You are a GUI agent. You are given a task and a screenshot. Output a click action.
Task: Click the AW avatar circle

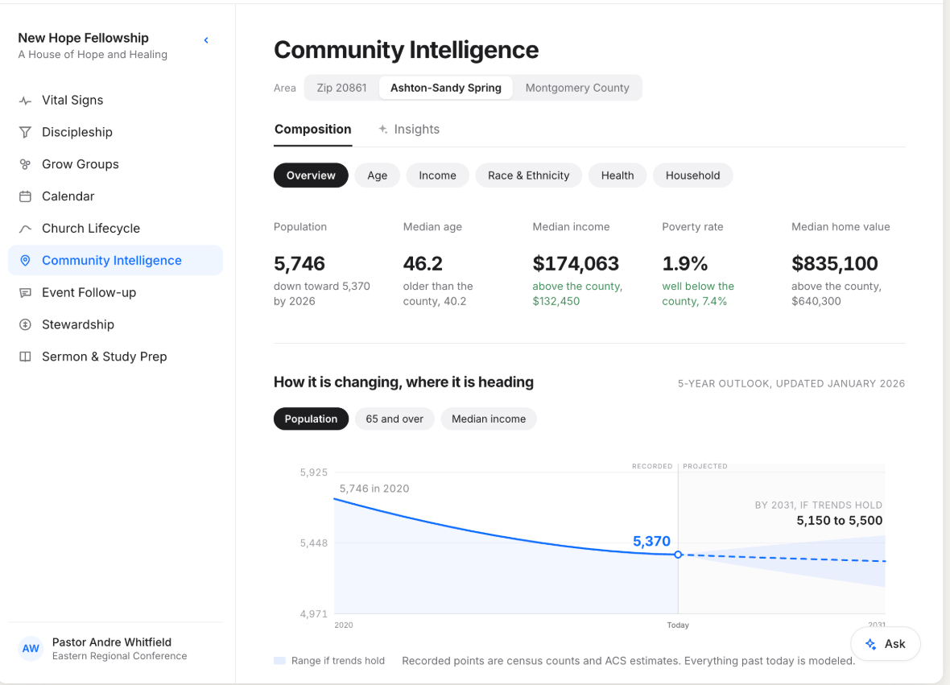pos(31,649)
